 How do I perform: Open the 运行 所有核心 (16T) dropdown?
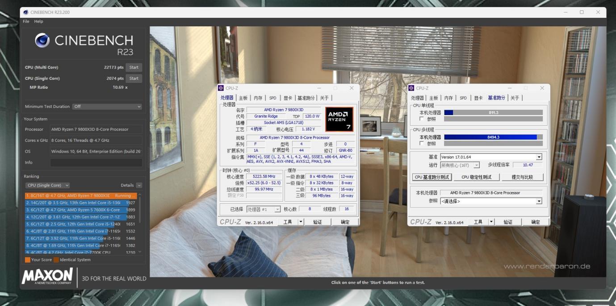pos(460,165)
